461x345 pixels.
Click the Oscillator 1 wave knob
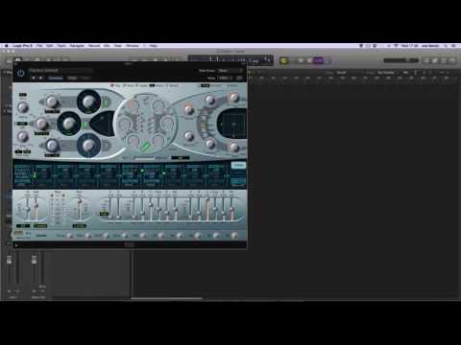[88, 102]
